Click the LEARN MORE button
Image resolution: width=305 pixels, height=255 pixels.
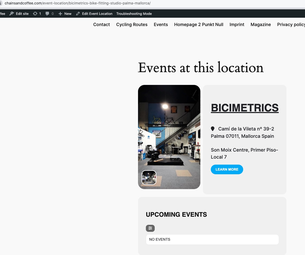(x=227, y=169)
